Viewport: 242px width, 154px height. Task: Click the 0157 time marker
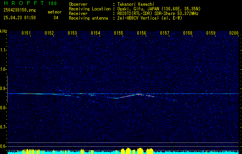pos(165,33)
